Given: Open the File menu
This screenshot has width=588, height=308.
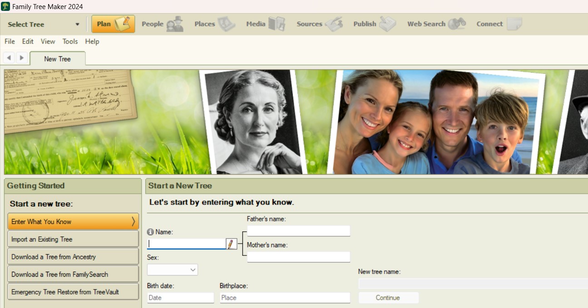Looking at the screenshot, I should [10, 41].
